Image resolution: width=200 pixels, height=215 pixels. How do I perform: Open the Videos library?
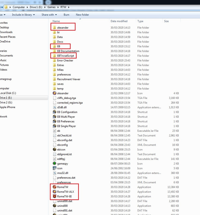click(x=3, y=70)
